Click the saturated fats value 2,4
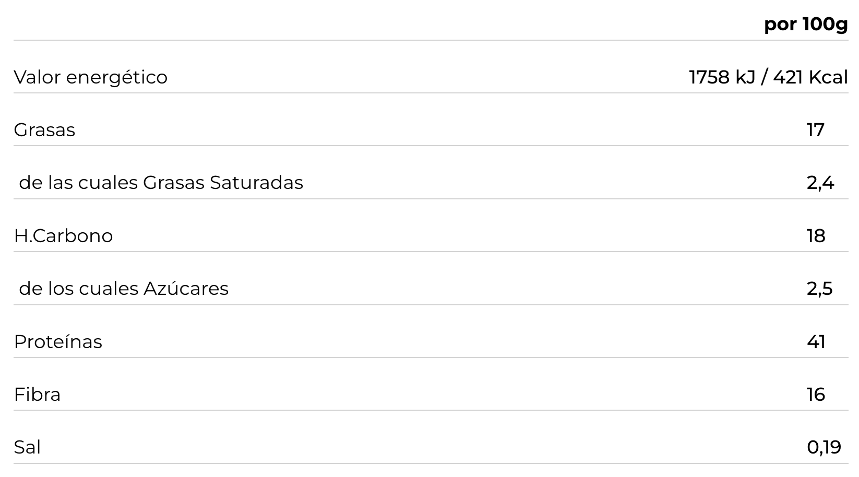This screenshot has width=859, height=477. click(820, 183)
